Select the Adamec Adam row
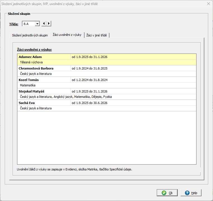The width and height of the screenshot is (213, 201). 30,57
